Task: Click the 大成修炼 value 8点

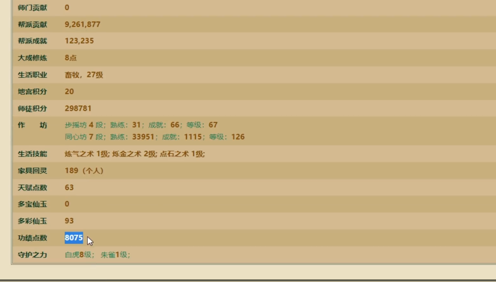Action: pyautogui.click(x=71, y=58)
